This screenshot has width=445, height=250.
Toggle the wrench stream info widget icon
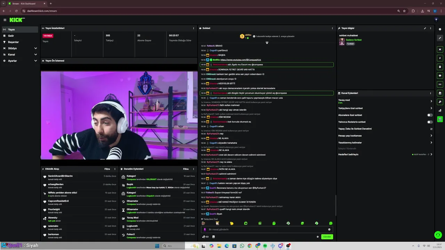pos(440,102)
